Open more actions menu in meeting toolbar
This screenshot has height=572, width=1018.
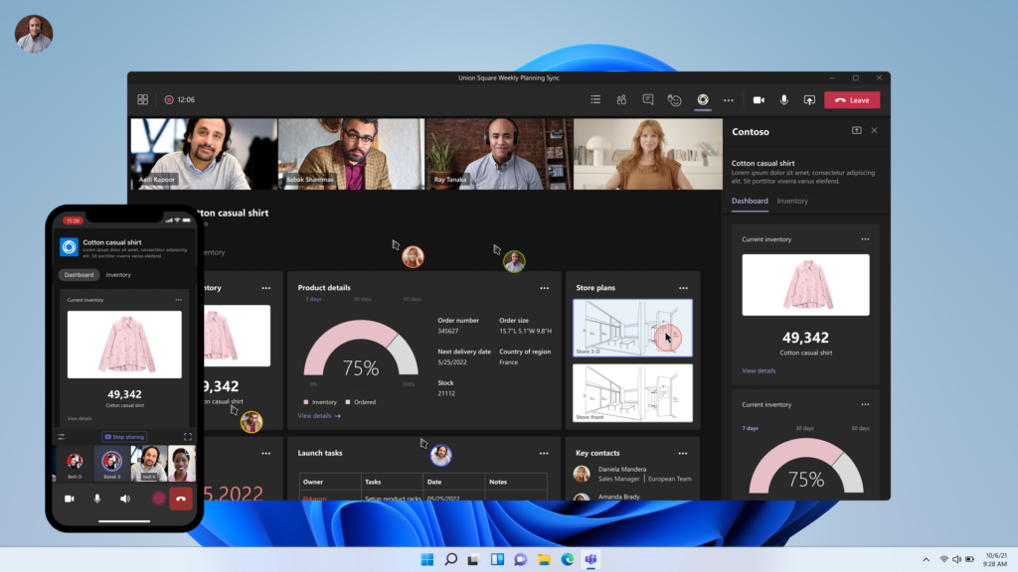pyautogui.click(x=729, y=100)
